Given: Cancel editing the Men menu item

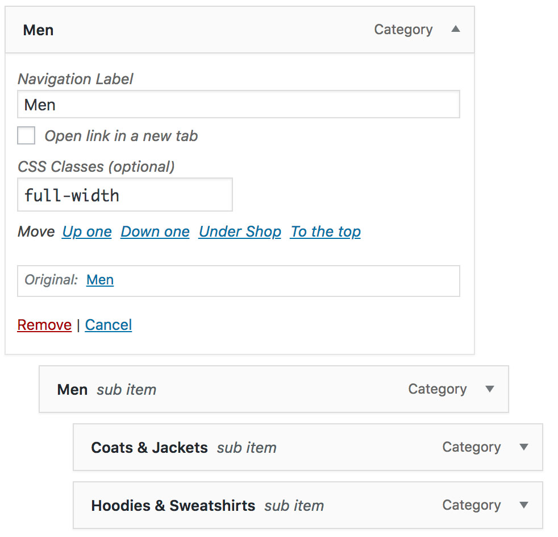Looking at the screenshot, I should point(108,325).
